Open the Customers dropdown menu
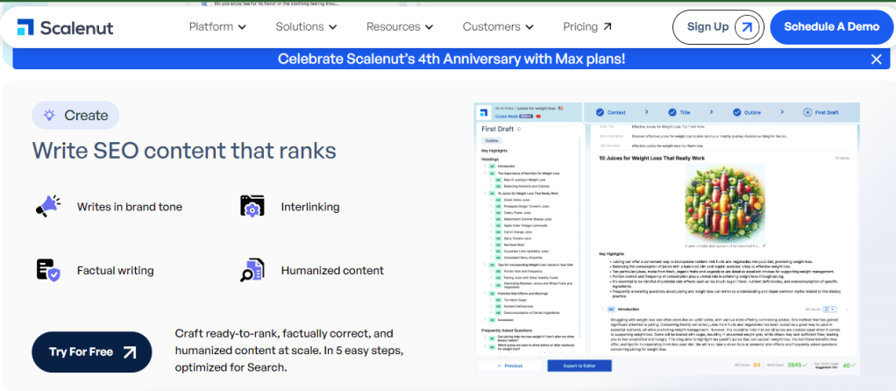 pyautogui.click(x=498, y=27)
